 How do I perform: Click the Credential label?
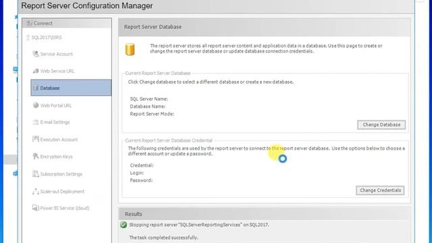[142, 165]
